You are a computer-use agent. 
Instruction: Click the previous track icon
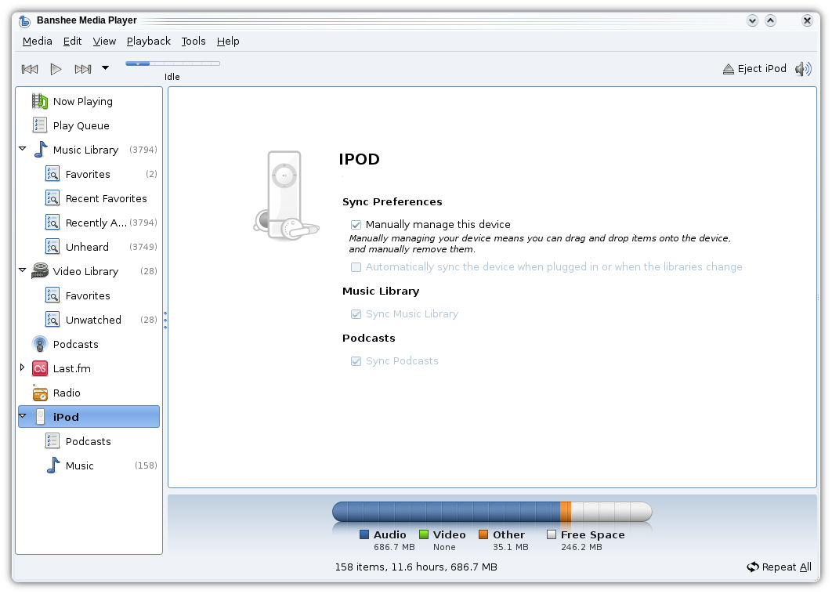pyautogui.click(x=30, y=69)
